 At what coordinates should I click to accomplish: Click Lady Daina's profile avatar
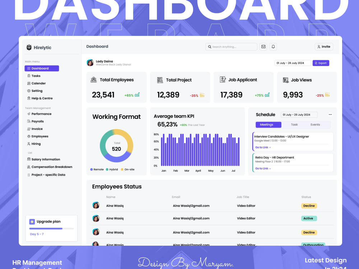[x=90, y=63]
